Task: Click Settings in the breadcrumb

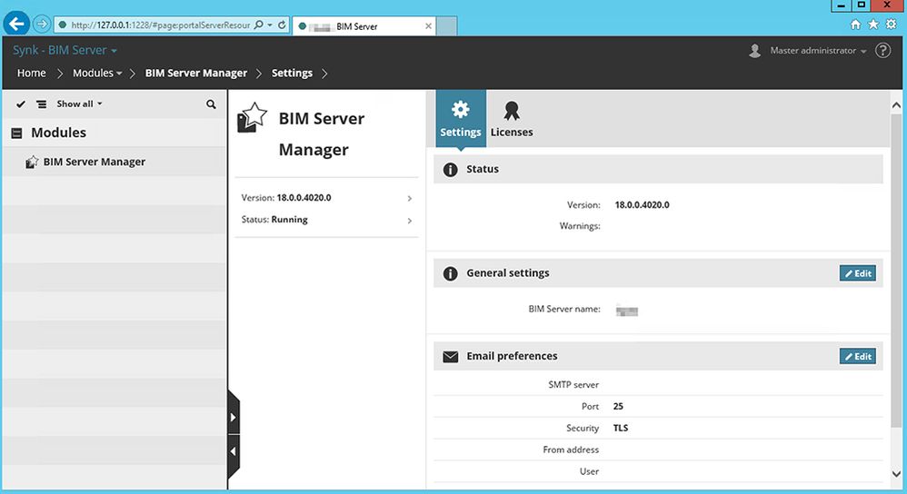Action: coord(292,74)
